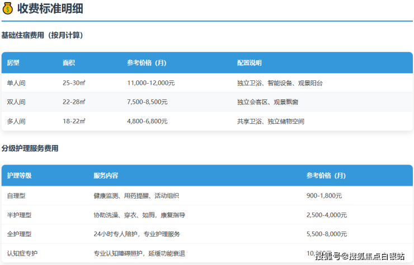414x265 pixels.
Task: Click the 房型 column header
Action: 13,63
